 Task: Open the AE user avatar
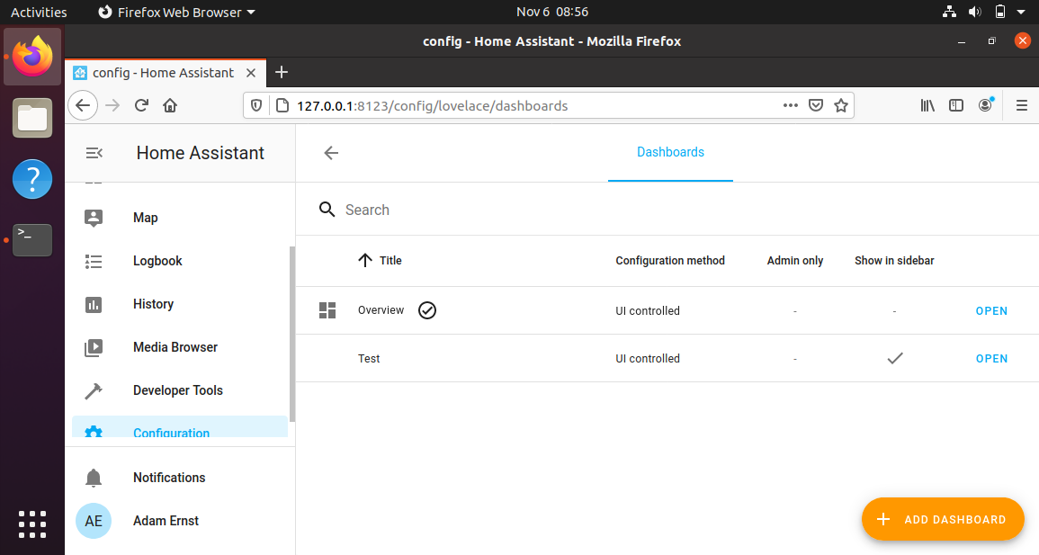[x=94, y=521]
